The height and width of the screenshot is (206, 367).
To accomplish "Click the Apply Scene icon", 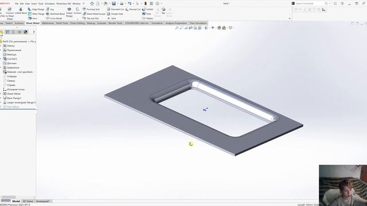I will [x=224, y=28].
